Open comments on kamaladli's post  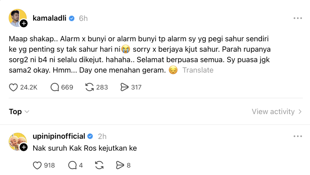tap(55, 87)
